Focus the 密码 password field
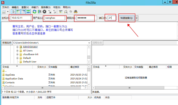The height and width of the screenshot is (105, 178). (x=87, y=18)
